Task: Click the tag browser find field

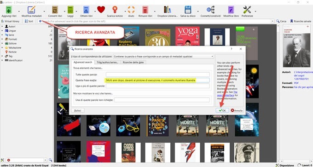Action: [26, 160]
